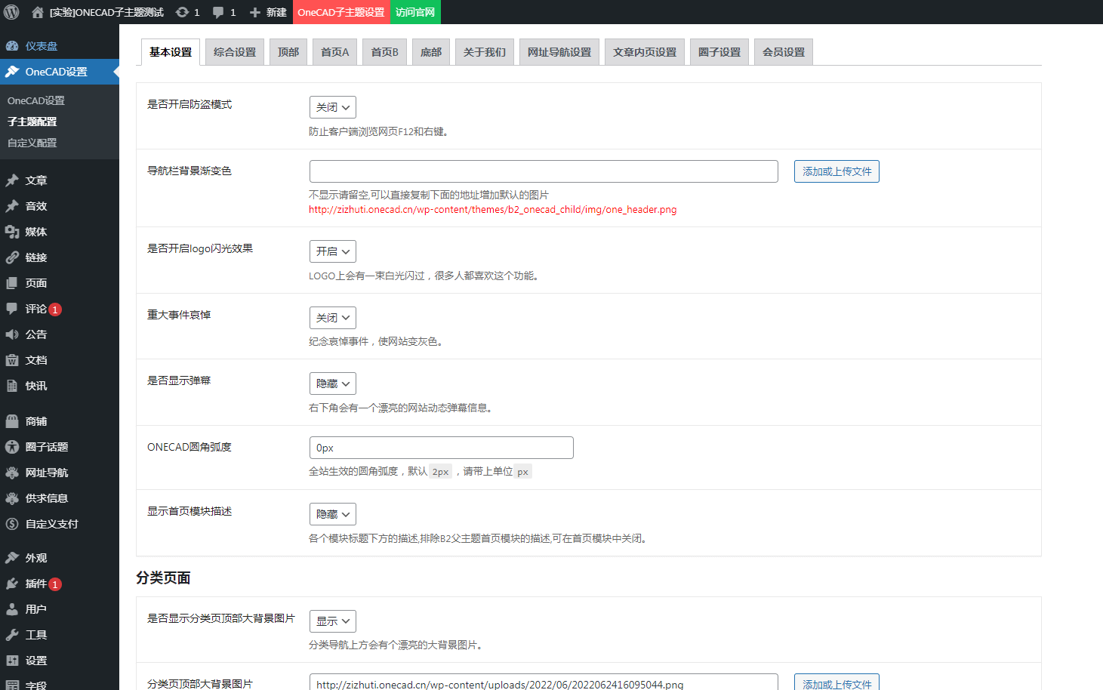Click the 圈子话题 circle icon
Image resolution: width=1103 pixels, height=690 pixels.
pyautogui.click(x=12, y=447)
